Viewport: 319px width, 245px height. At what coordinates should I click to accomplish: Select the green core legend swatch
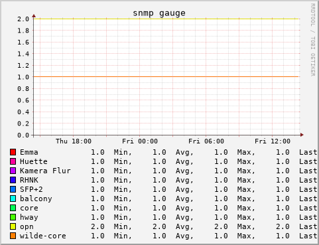[13, 208]
